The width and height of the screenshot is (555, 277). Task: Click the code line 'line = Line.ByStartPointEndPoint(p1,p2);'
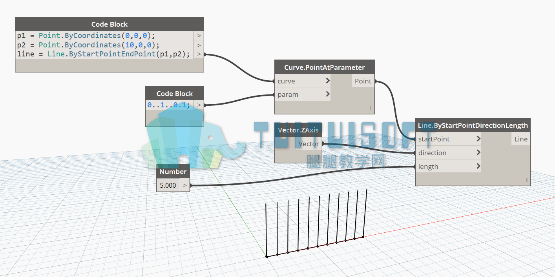click(x=104, y=54)
